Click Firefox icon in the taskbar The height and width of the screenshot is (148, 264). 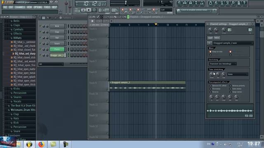[x=41, y=144]
